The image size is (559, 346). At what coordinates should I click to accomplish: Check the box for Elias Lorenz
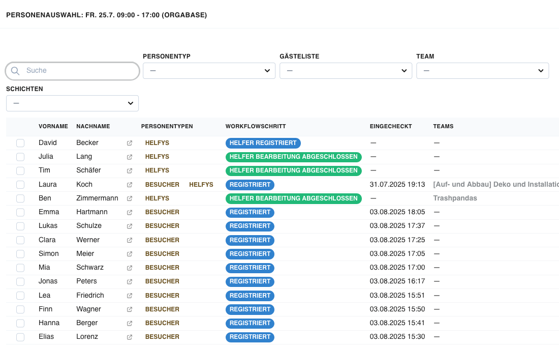coord(20,337)
